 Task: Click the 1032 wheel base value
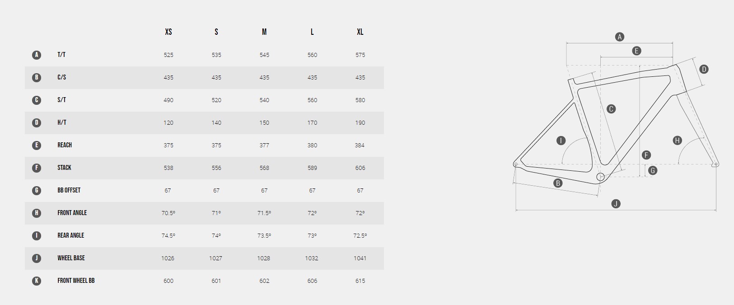click(312, 258)
